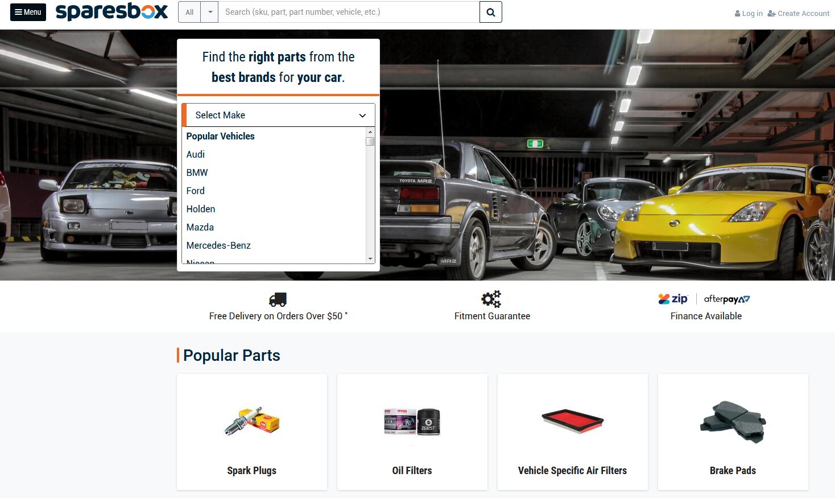Viewport: 835px width, 498px height.
Task: Choose Audi from the make list
Action: click(196, 154)
